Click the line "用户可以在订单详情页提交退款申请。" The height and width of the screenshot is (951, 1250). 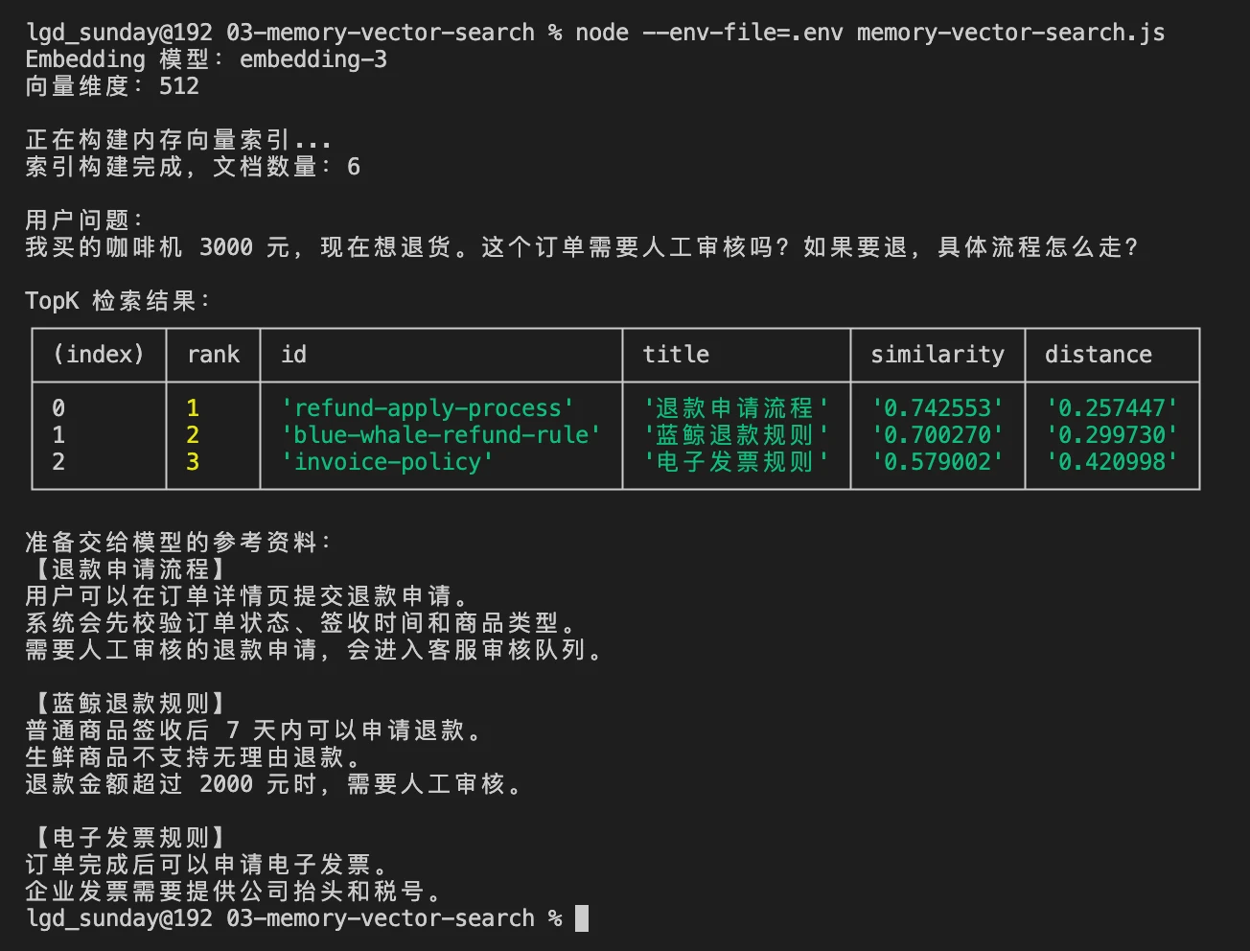coord(246,596)
